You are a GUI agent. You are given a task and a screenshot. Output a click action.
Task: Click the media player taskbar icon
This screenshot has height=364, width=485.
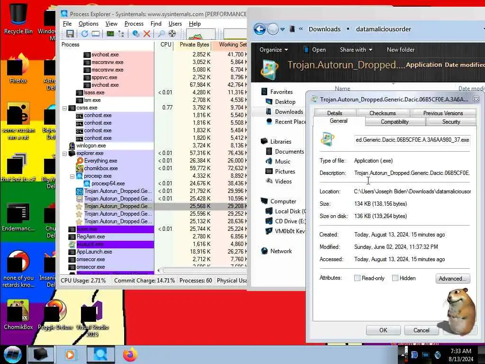click(x=70, y=355)
